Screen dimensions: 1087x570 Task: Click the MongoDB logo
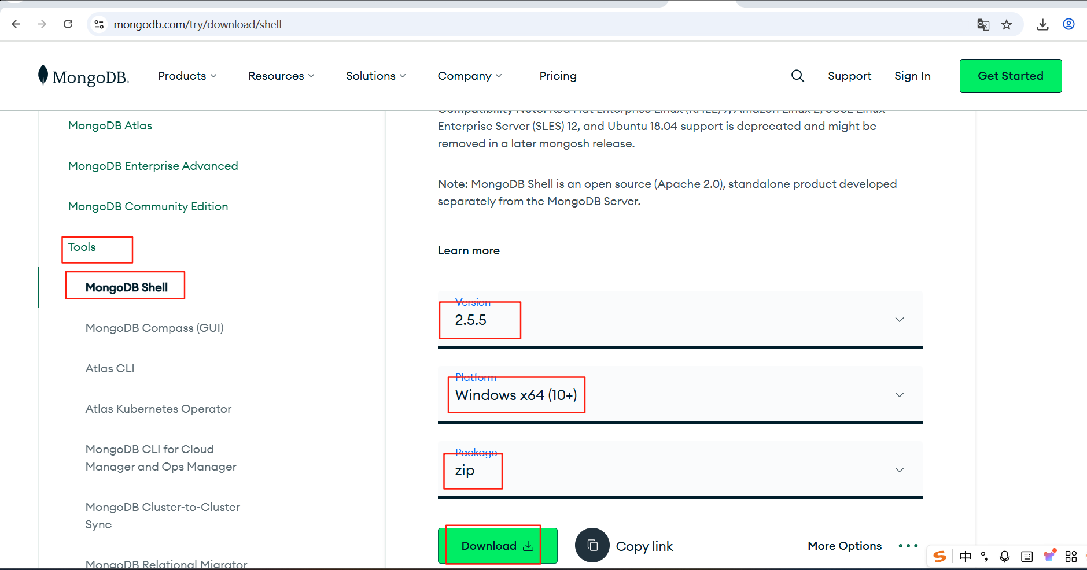click(x=83, y=76)
